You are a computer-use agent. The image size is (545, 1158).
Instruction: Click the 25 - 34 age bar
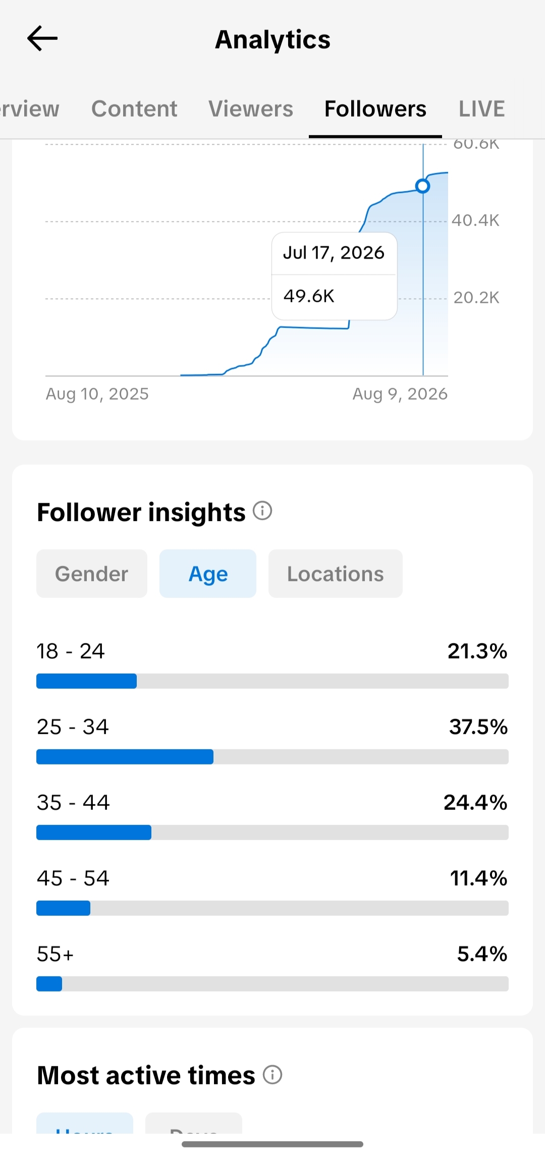(x=272, y=757)
